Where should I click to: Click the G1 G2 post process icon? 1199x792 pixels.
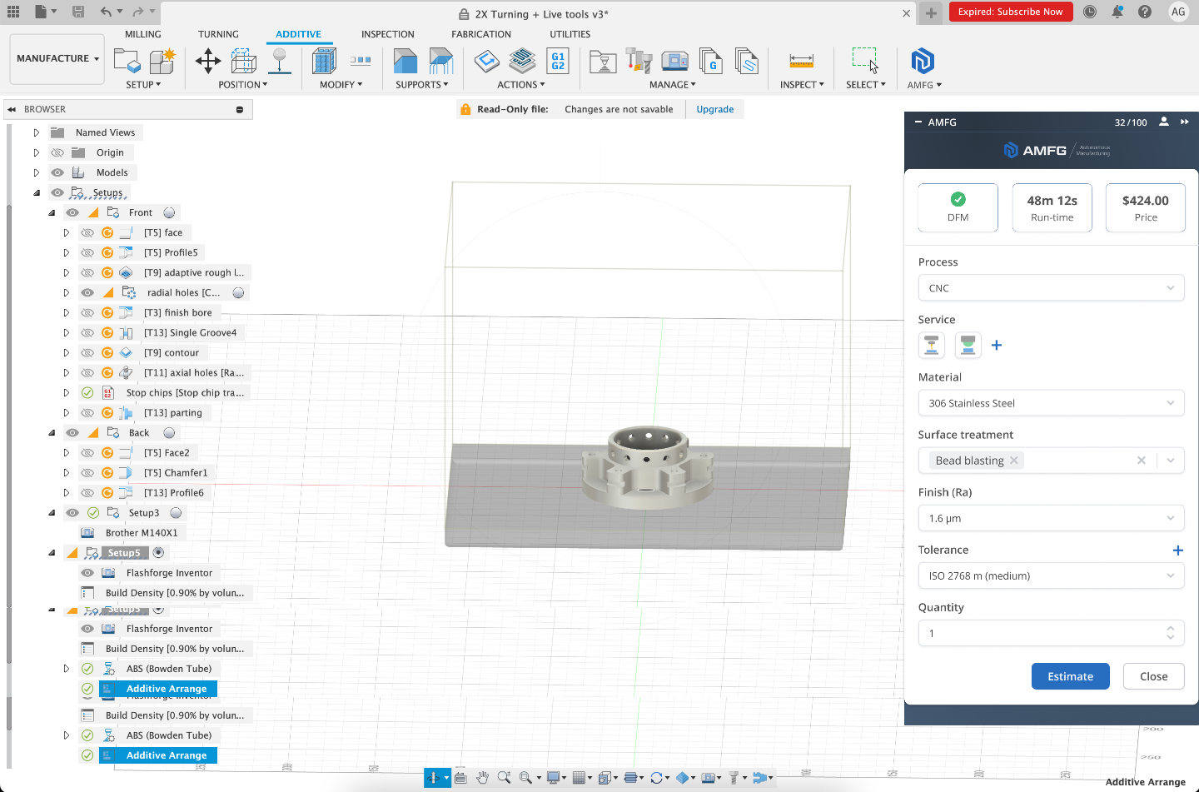pos(558,61)
